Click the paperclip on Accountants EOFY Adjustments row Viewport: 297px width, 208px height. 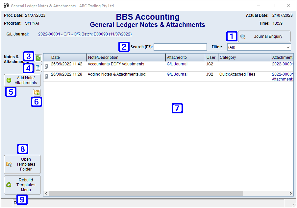tap(46, 66)
